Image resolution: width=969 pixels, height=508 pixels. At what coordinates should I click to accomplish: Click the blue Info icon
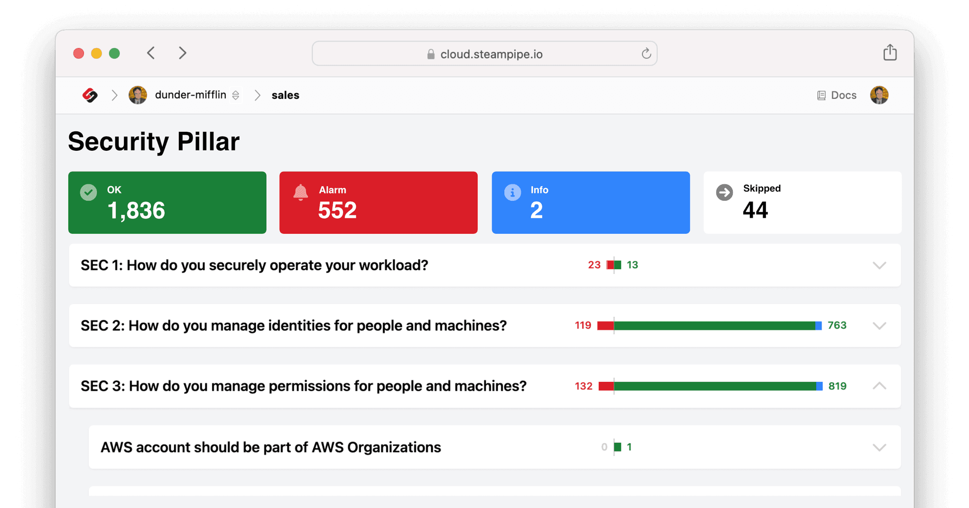(511, 192)
